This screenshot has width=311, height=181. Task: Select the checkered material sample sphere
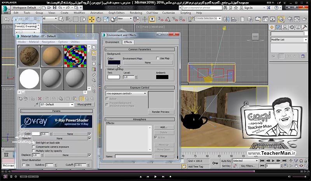[x=75, y=56]
